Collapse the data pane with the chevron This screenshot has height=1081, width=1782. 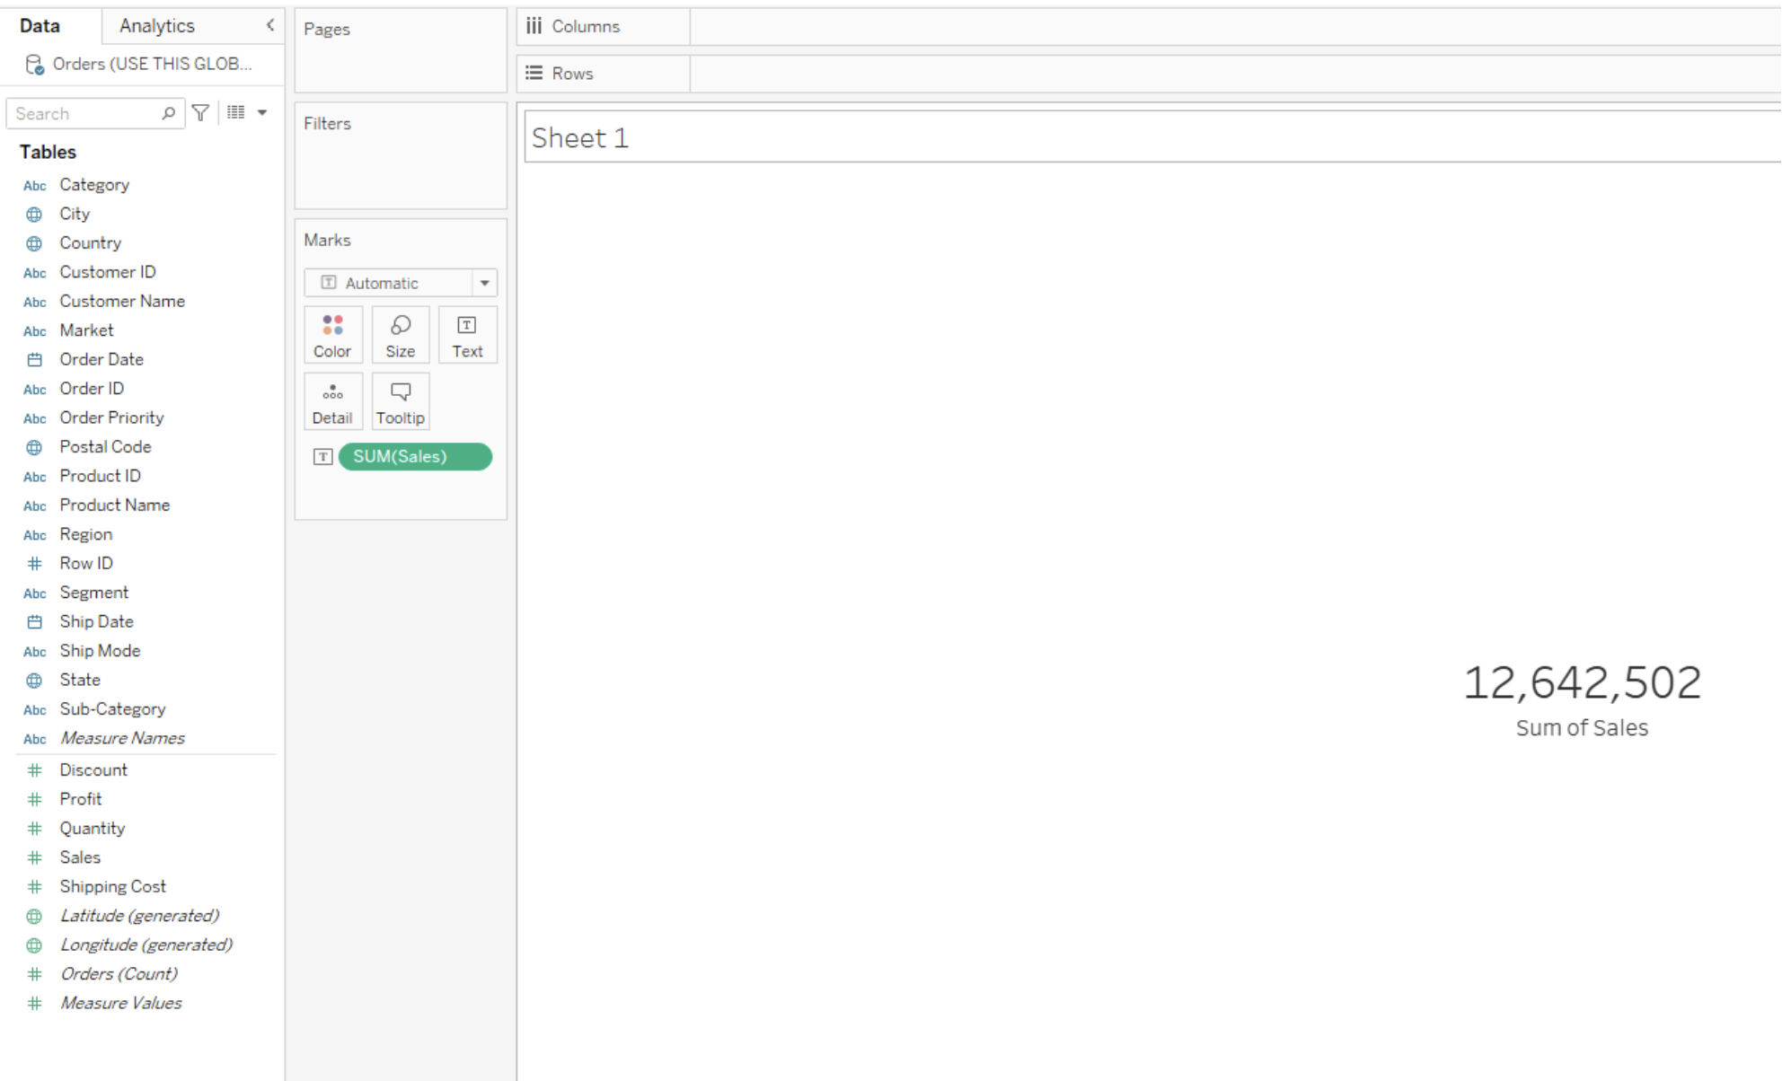269,25
